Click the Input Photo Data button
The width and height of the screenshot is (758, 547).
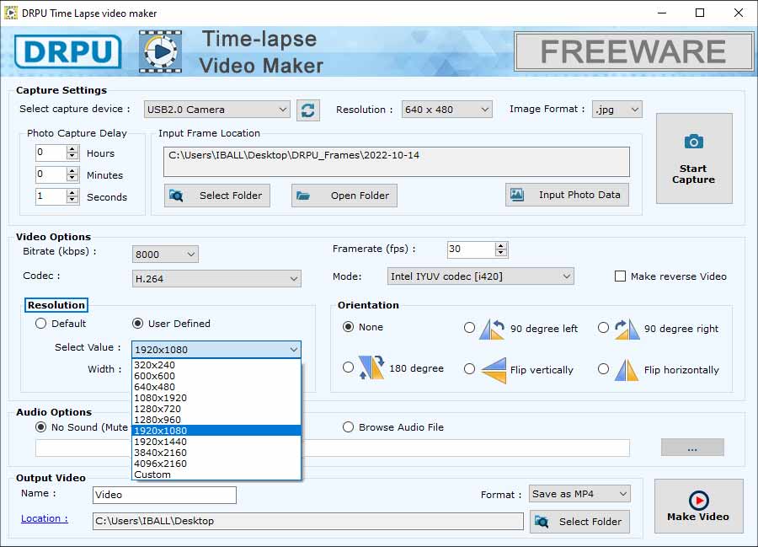(x=568, y=195)
